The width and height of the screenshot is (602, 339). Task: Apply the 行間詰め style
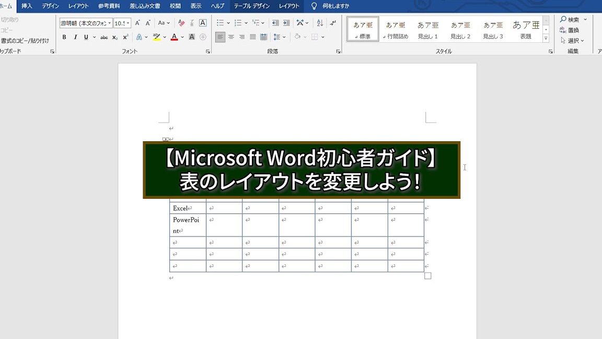[x=396, y=29]
